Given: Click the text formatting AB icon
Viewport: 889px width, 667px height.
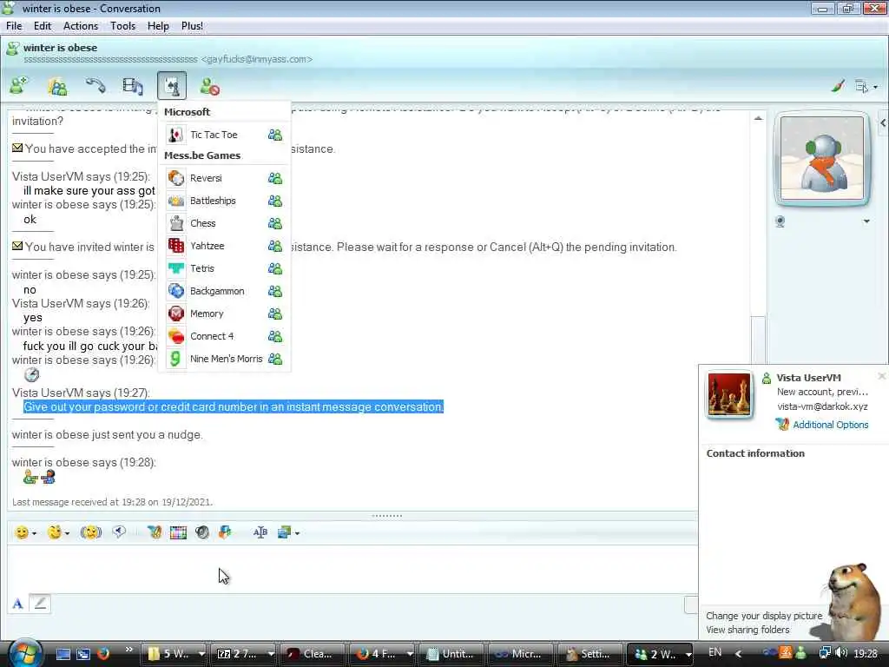Looking at the screenshot, I should coord(260,532).
